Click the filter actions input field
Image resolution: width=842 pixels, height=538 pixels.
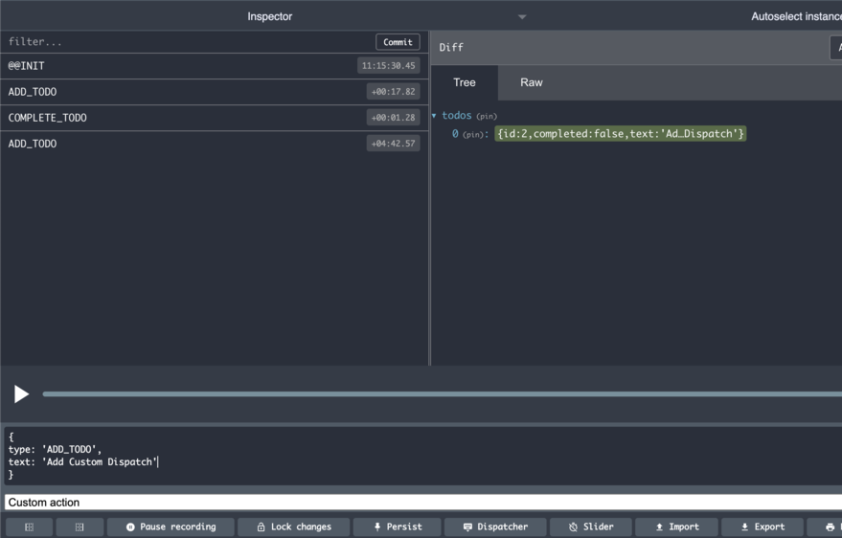point(188,42)
